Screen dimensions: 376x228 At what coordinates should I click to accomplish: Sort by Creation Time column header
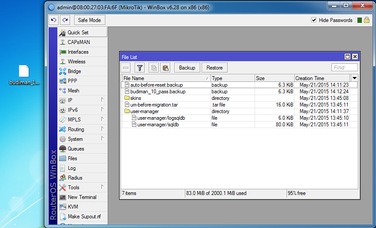[322, 78]
